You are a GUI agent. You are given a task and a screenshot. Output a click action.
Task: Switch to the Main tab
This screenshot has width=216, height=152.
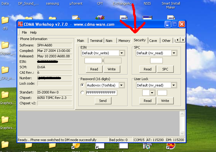point(81,41)
